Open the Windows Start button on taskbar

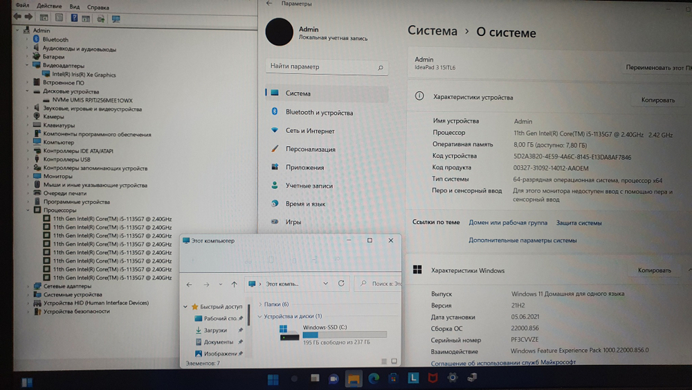tap(273, 379)
